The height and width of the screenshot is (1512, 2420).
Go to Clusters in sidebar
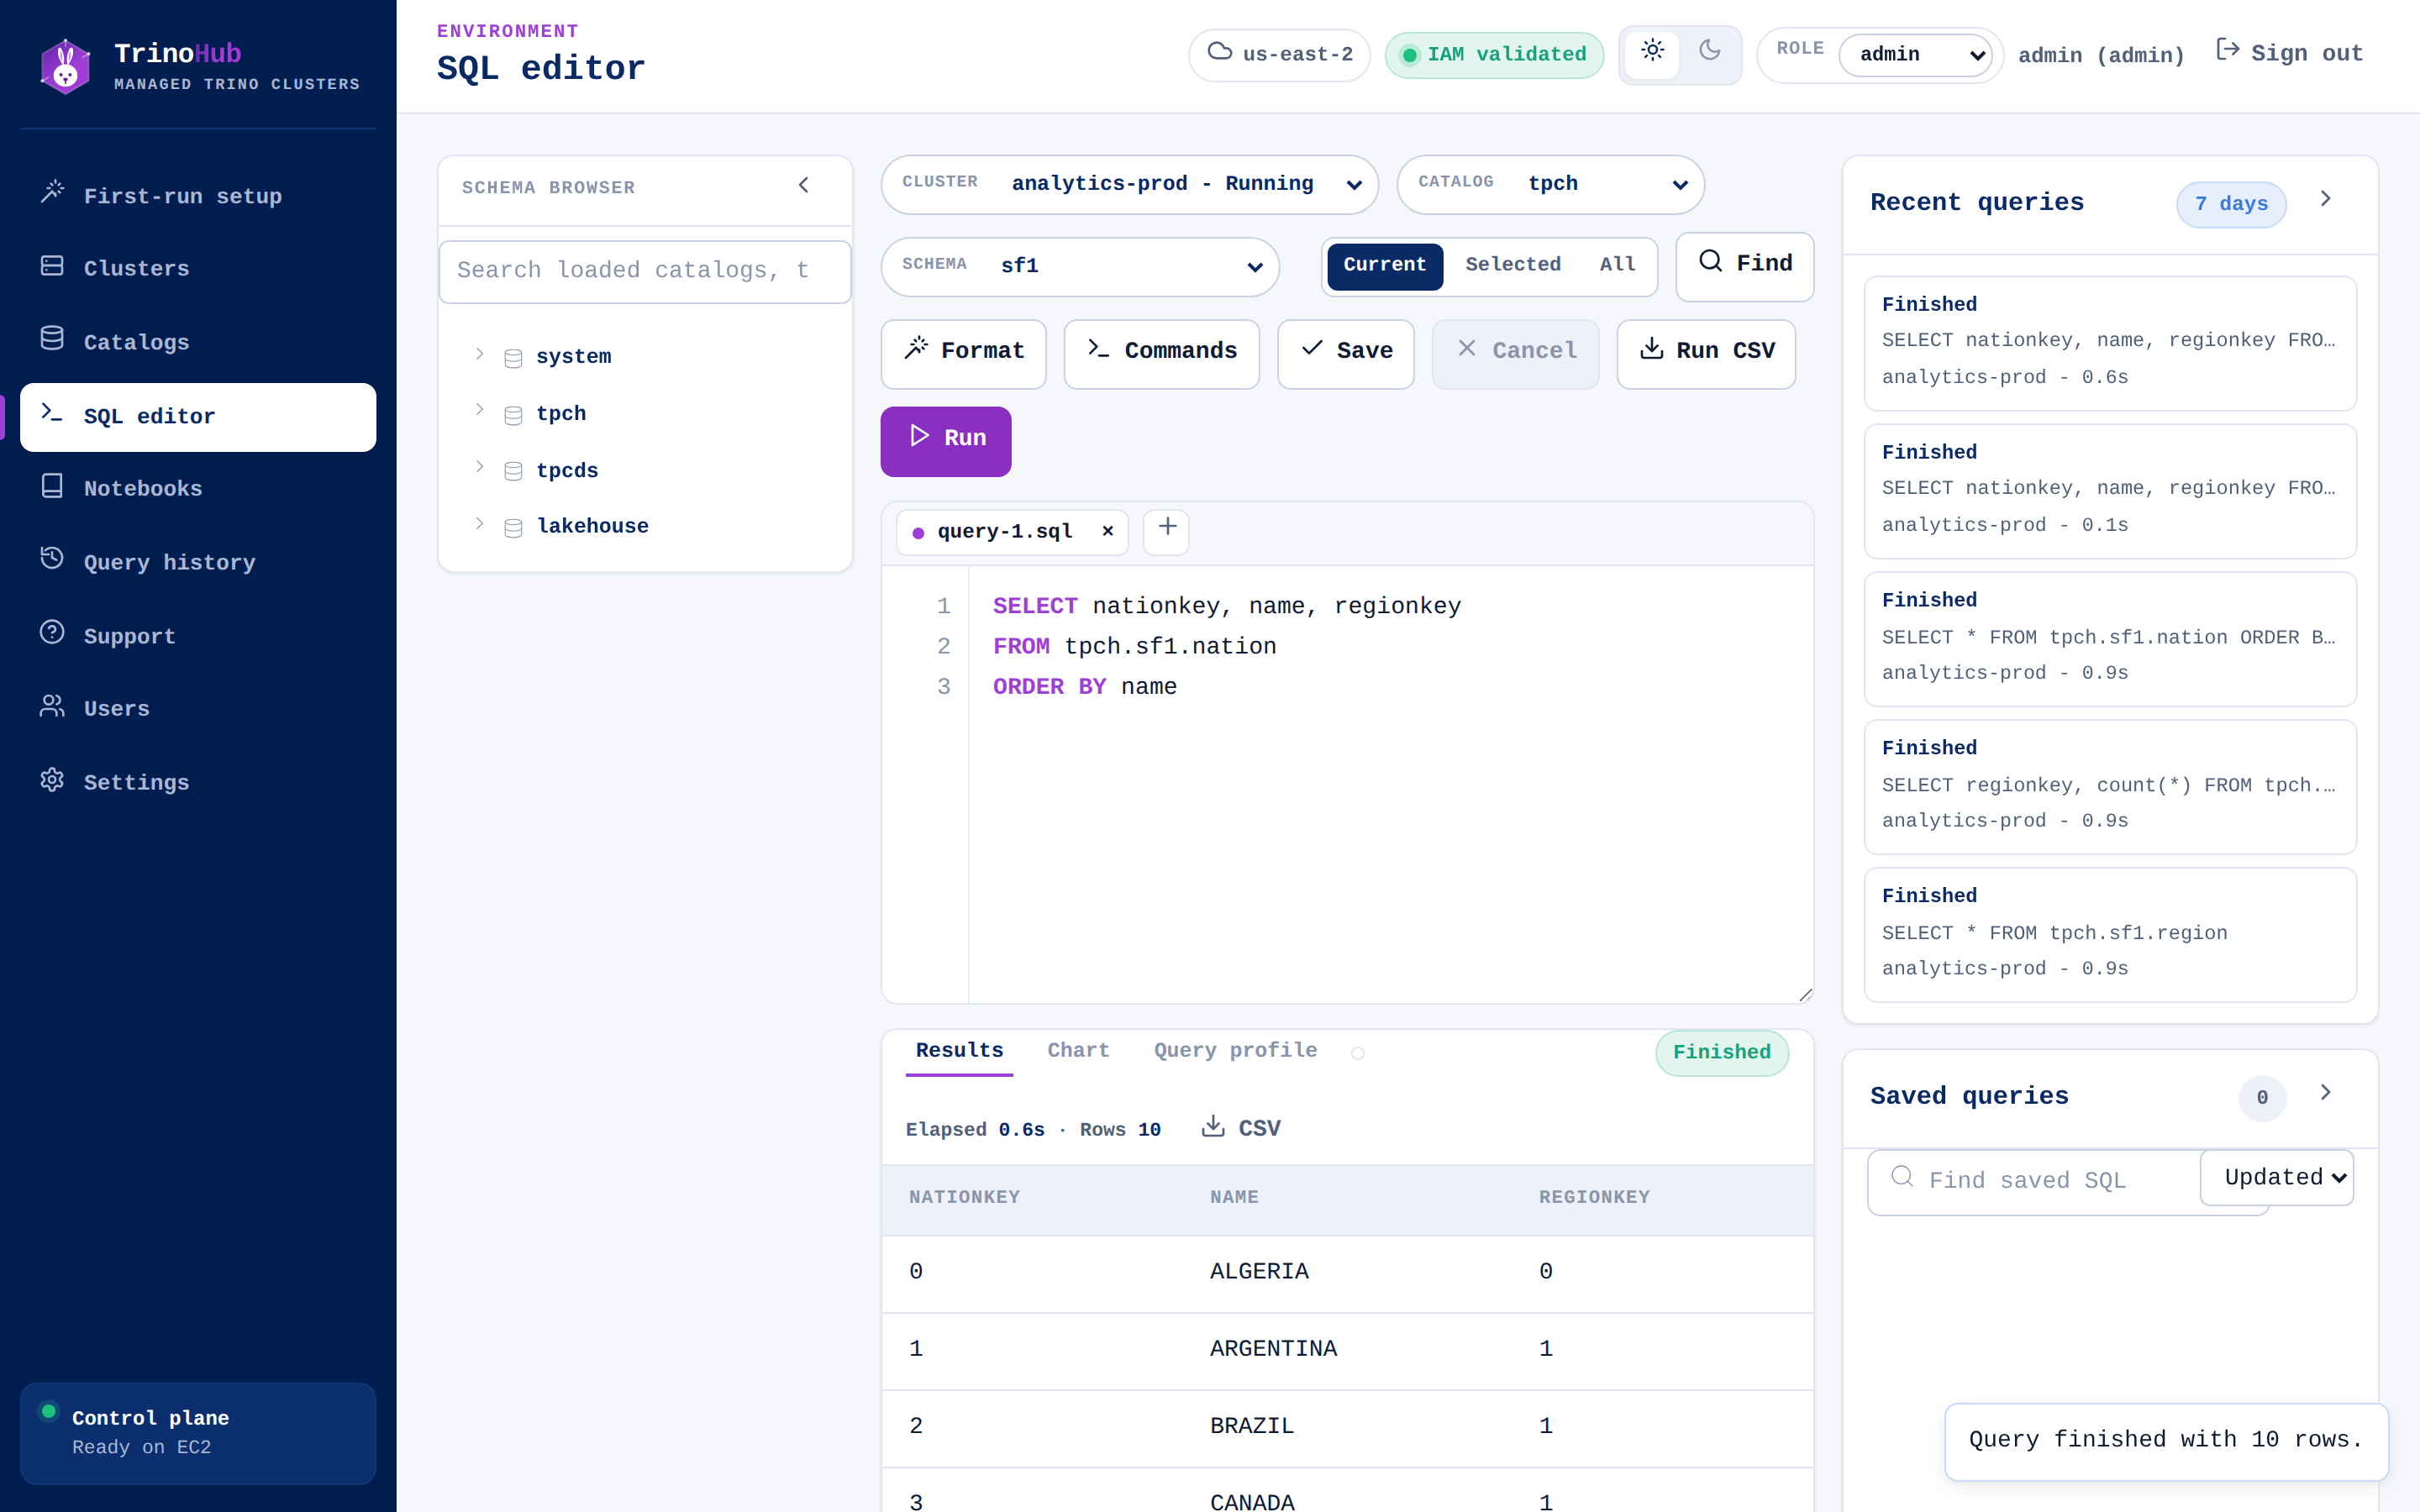point(198,268)
